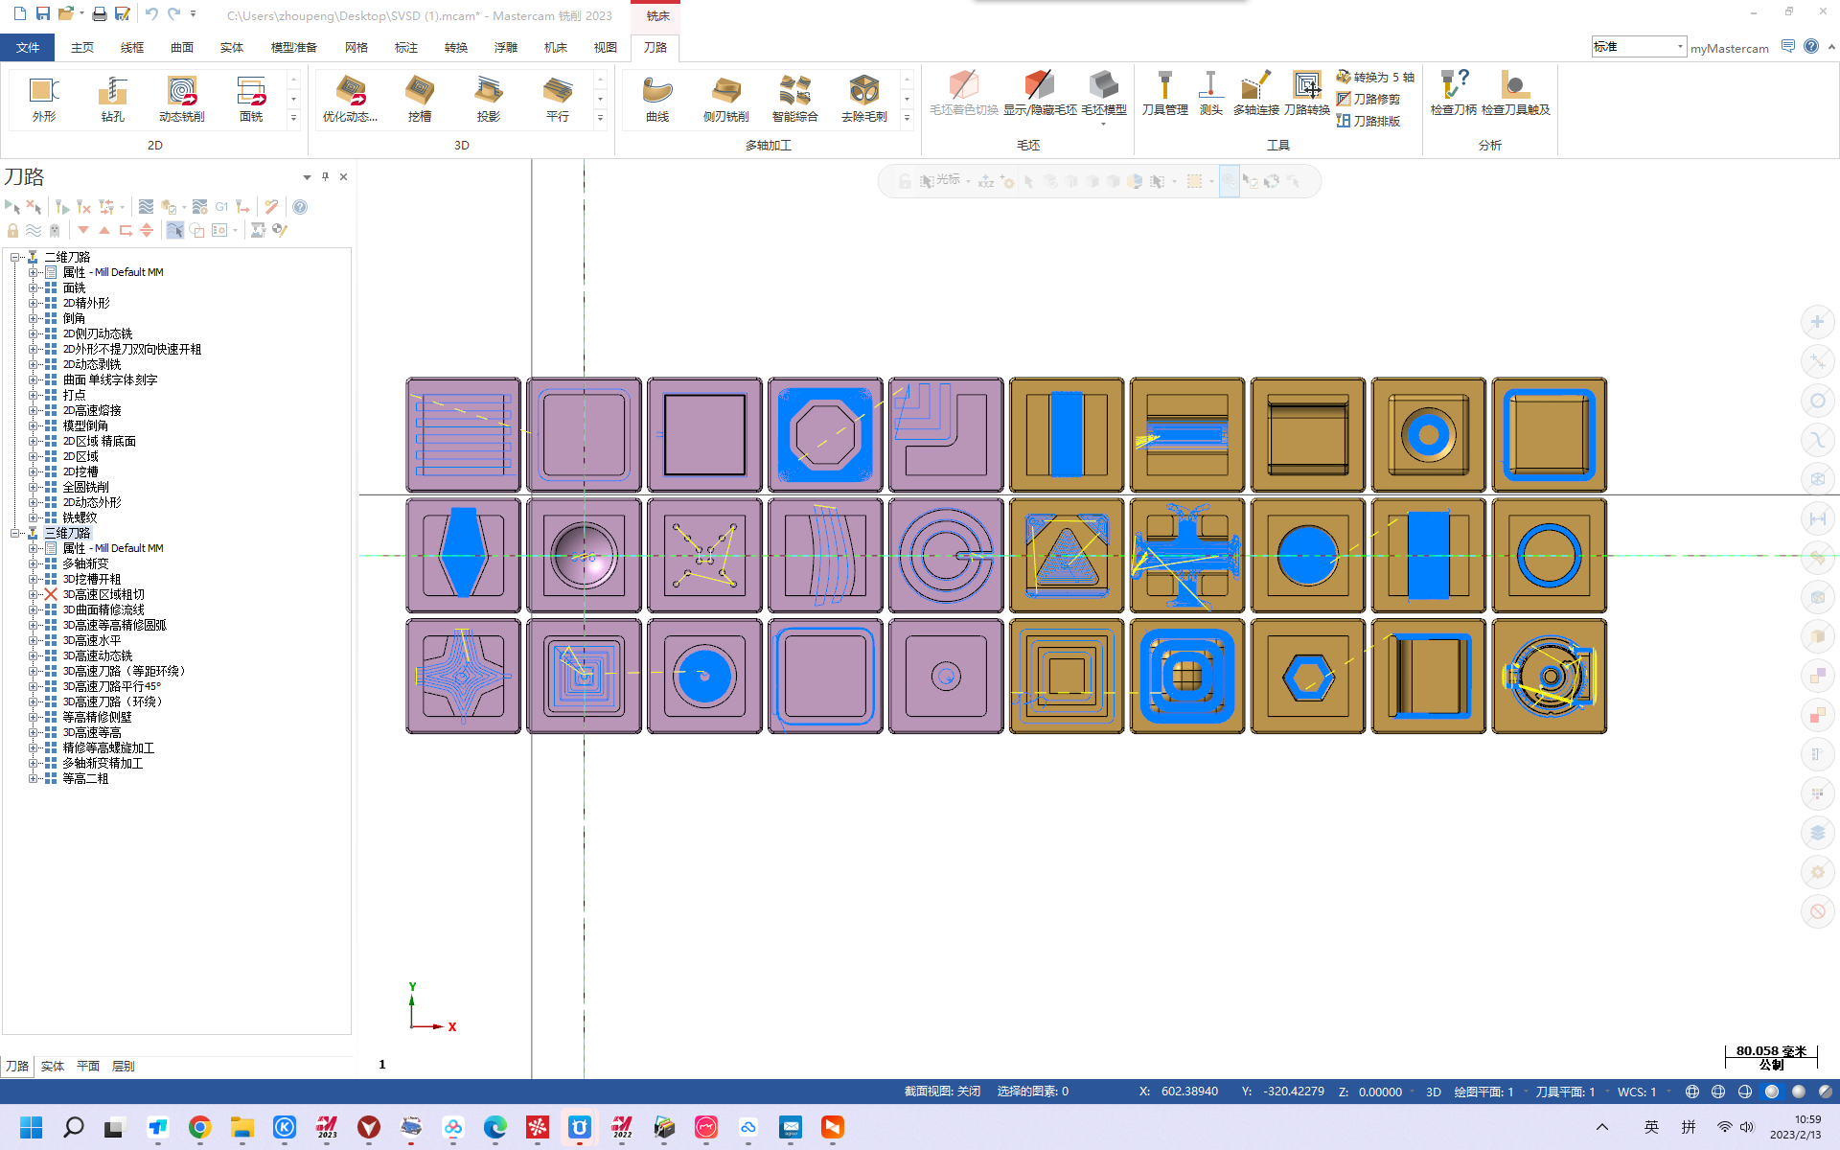Screen dimensions: 1840x1150
Task: Expand the 3D高速动态铣 tree node
Action: [34, 655]
